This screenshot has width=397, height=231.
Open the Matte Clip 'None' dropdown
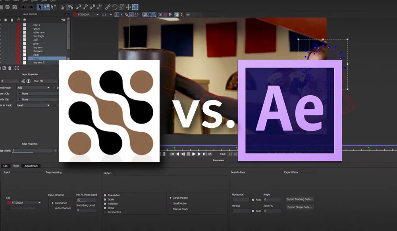38,99
